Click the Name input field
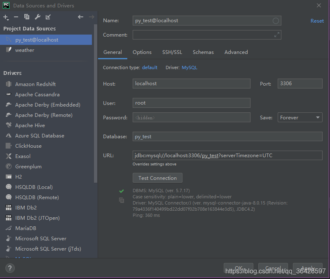 point(207,21)
